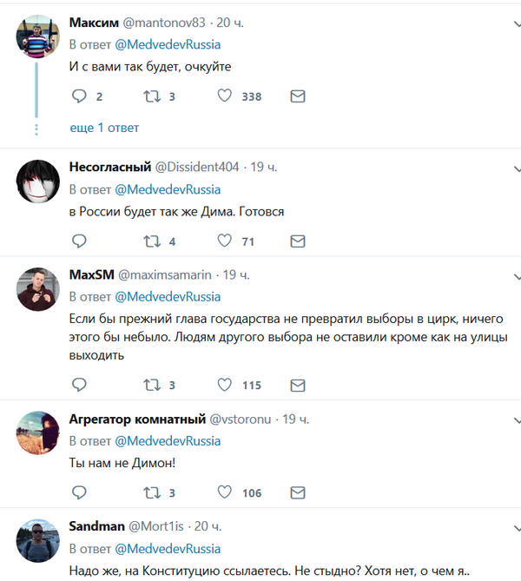Screen dimensions: 521x581
Task: Retweet Максим's tweet
Action: [151, 96]
